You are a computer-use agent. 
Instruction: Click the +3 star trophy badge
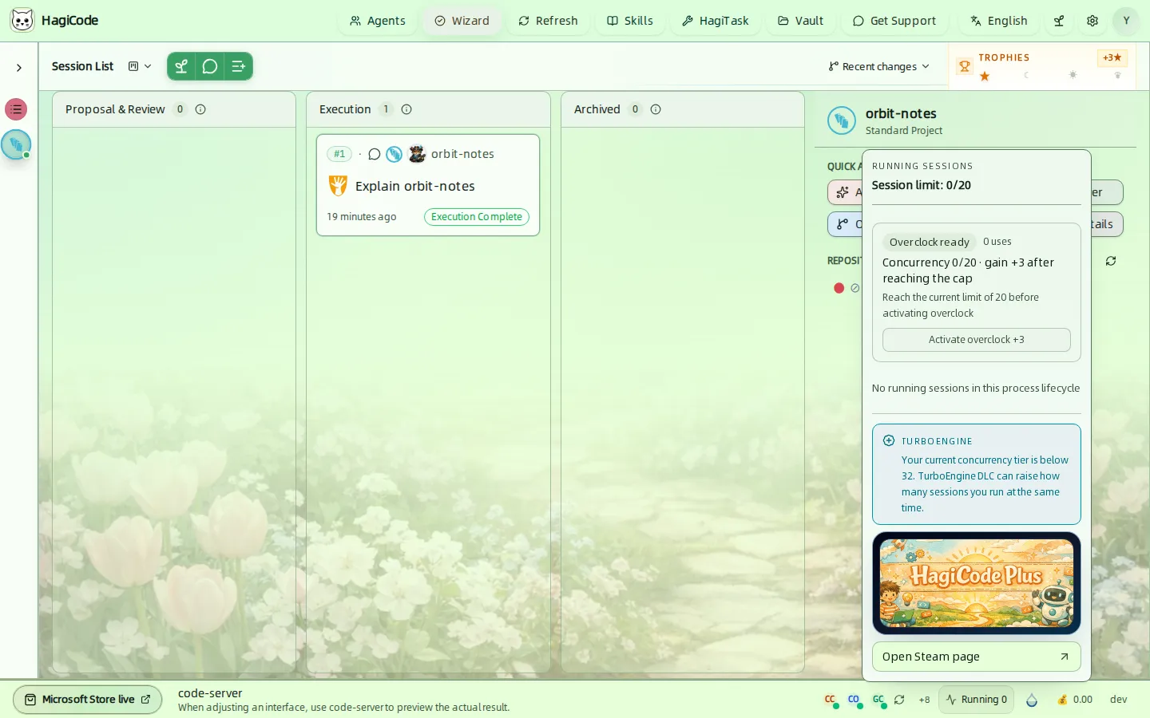tap(1112, 57)
